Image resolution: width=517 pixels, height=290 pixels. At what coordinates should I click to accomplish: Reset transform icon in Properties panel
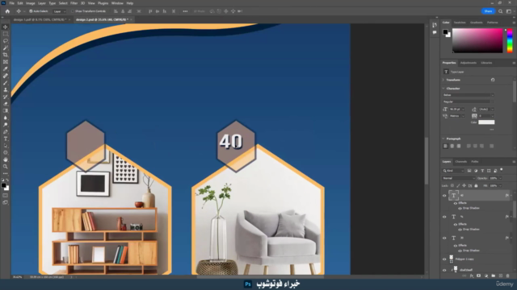pyautogui.click(x=493, y=80)
